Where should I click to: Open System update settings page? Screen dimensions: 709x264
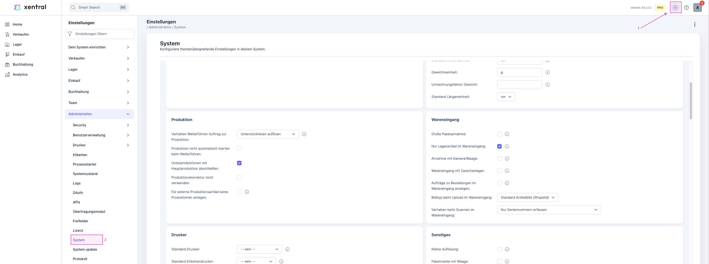point(85,250)
